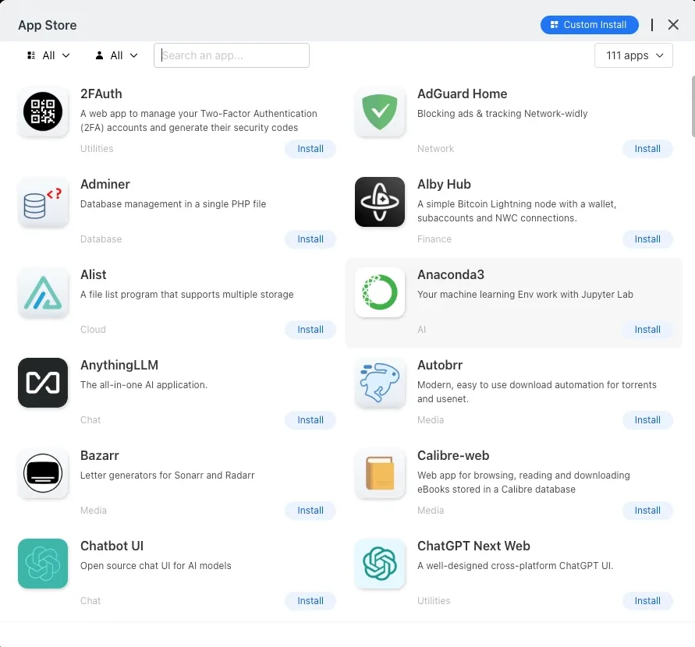Click 'Letter generators for Sonarr and Radarr' text

(x=167, y=475)
